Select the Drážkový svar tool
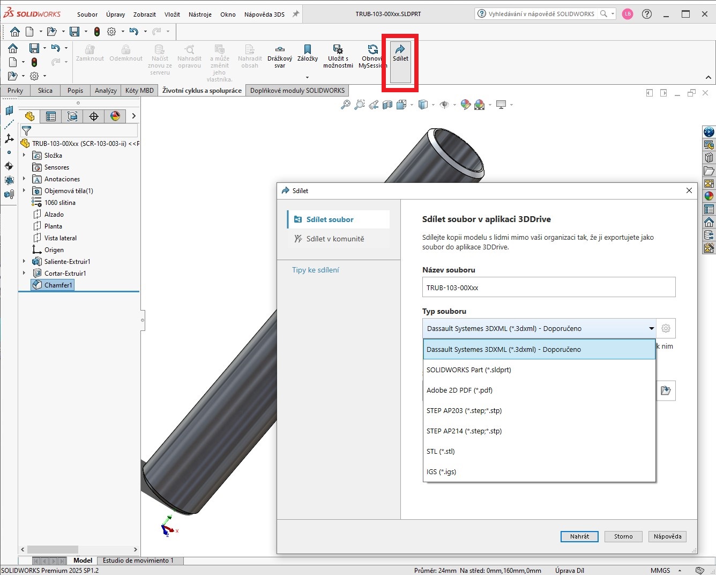The width and height of the screenshot is (716, 575). (x=280, y=49)
